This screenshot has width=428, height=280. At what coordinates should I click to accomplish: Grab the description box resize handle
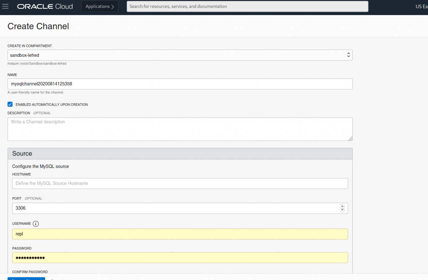pyautogui.click(x=350, y=139)
